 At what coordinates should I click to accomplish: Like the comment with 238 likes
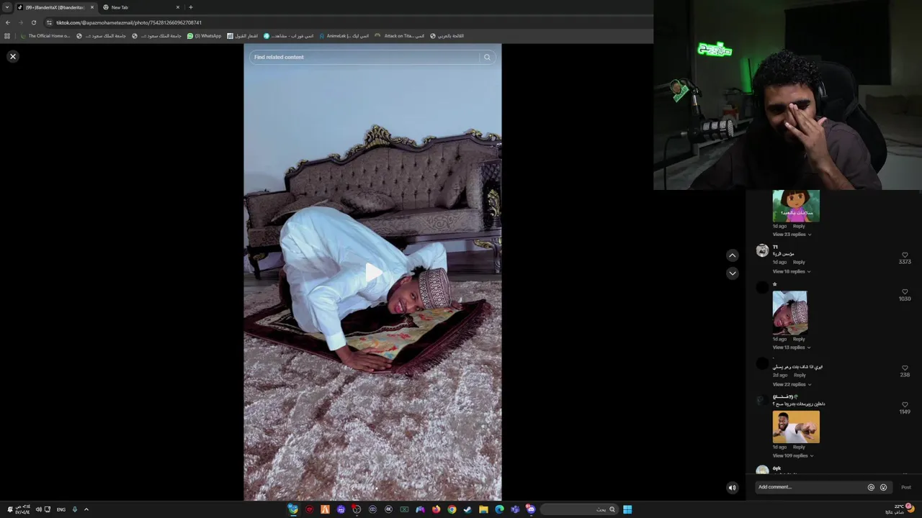[x=905, y=368]
